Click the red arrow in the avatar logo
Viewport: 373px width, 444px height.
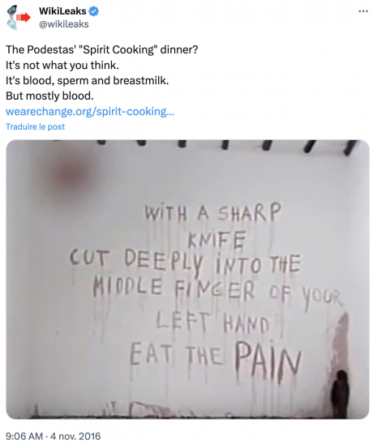pos(24,18)
